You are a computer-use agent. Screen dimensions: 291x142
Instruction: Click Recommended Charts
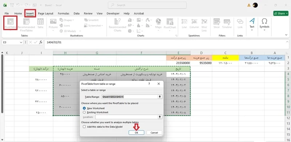pos(117,25)
